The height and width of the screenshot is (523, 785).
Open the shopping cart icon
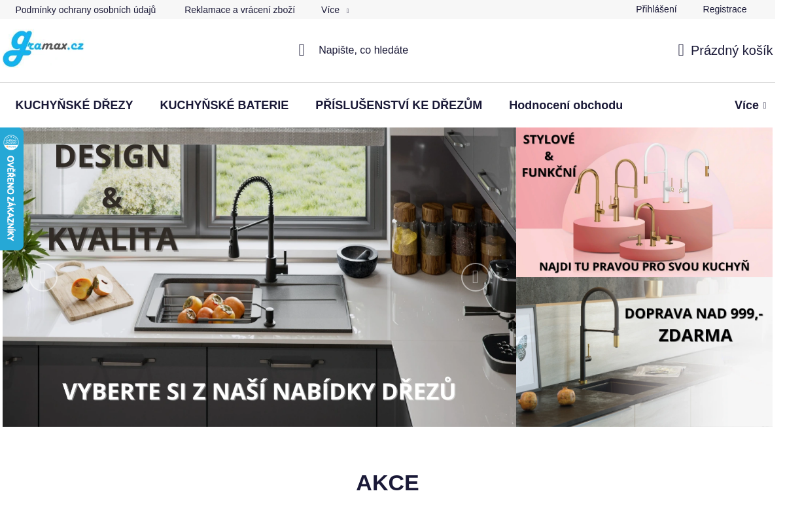click(x=681, y=50)
